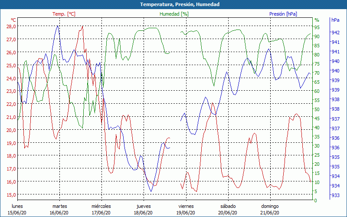This screenshot has width=347, height=217.
Task: Click the date '15/06/20'
Action: pyautogui.click(x=17, y=213)
